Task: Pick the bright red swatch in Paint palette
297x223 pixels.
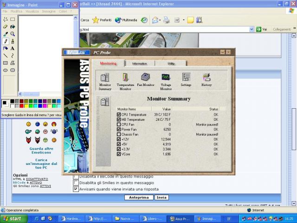Action: point(22,105)
